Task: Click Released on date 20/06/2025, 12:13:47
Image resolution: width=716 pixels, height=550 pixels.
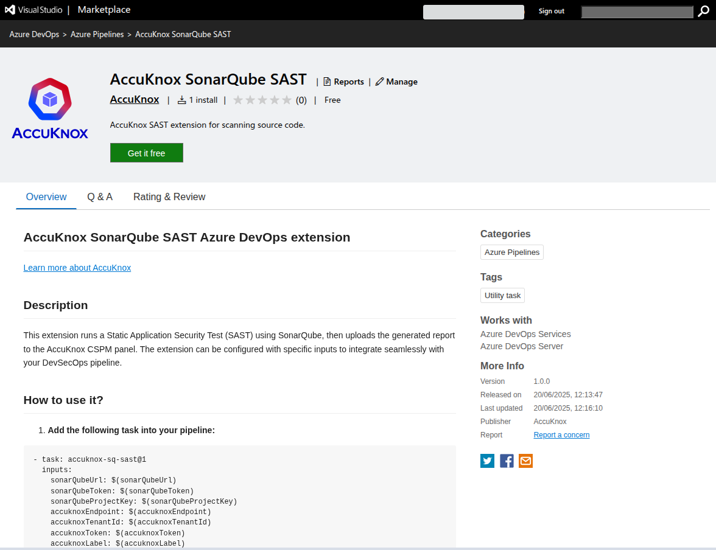Action: [x=568, y=395]
